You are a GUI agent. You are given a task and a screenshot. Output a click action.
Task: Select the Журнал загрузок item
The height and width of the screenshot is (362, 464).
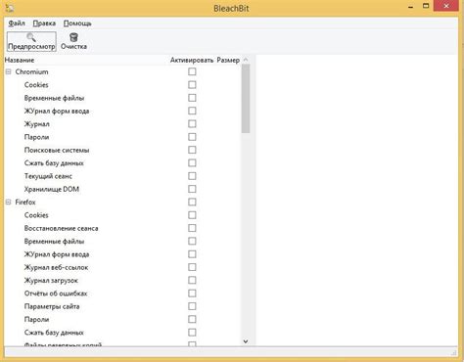pos(51,281)
